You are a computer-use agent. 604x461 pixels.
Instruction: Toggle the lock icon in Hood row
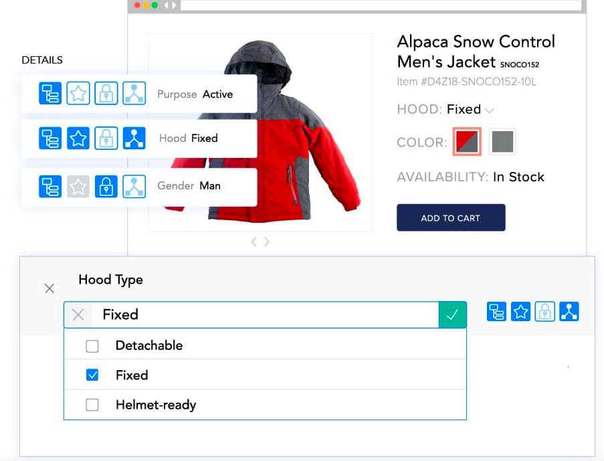106,138
